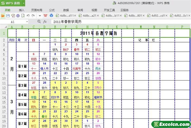Open the quick access toolbar dropdown arrow
Viewport: 191px width, 128px height.
tap(39, 15)
